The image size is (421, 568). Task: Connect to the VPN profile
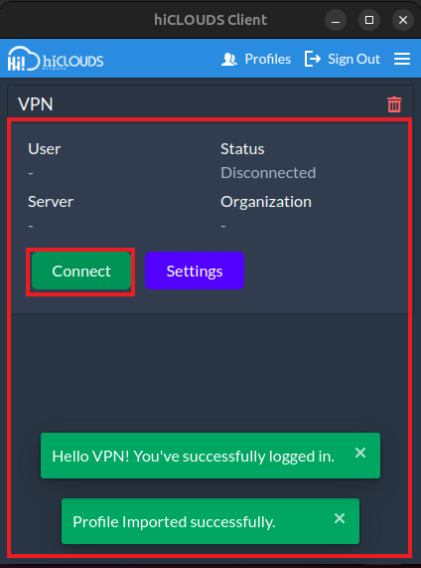(x=81, y=271)
